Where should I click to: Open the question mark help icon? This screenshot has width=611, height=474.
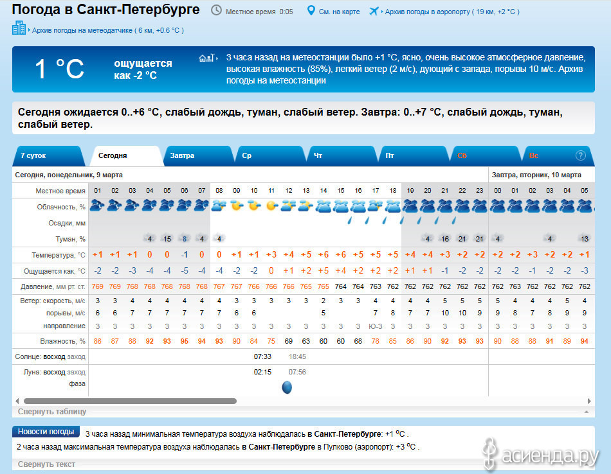[581, 155]
